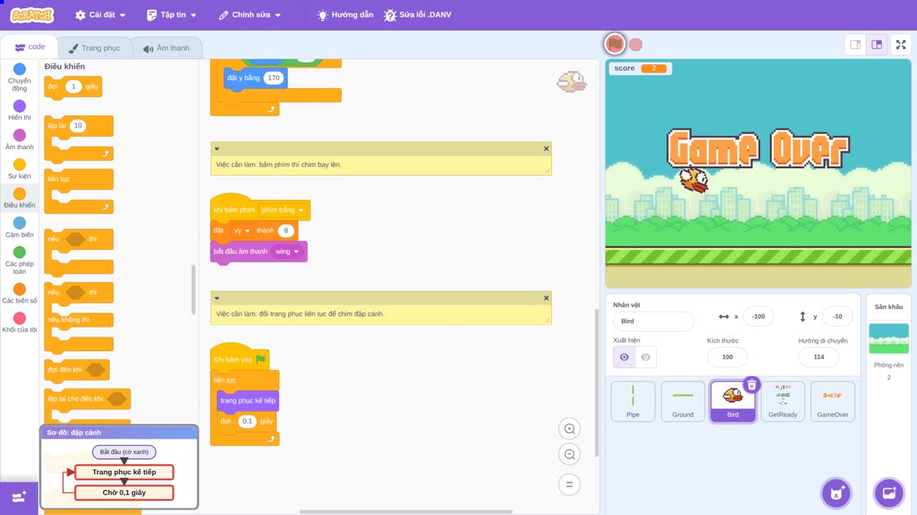This screenshot has height=515, width=917.
Task: Select the Các phép toán block category
Action: 19,260
